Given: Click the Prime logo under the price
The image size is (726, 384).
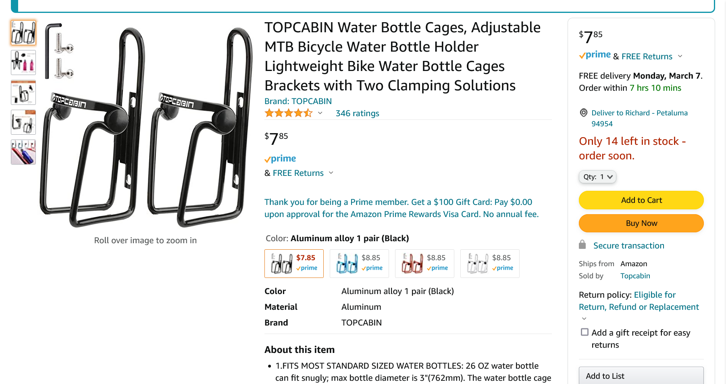Looking at the screenshot, I should [280, 159].
